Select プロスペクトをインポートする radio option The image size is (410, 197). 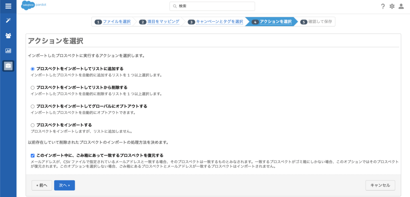click(x=33, y=125)
